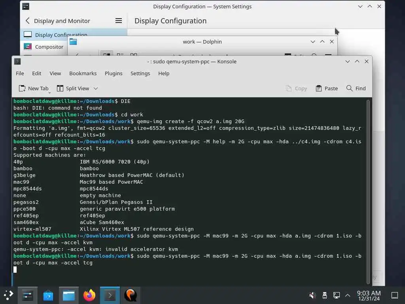
Task: Click the network tray icon
Action: click(x=336, y=295)
